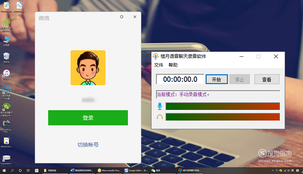Click the orange headphone icon in the recorder
The image size is (303, 174).
160,117
